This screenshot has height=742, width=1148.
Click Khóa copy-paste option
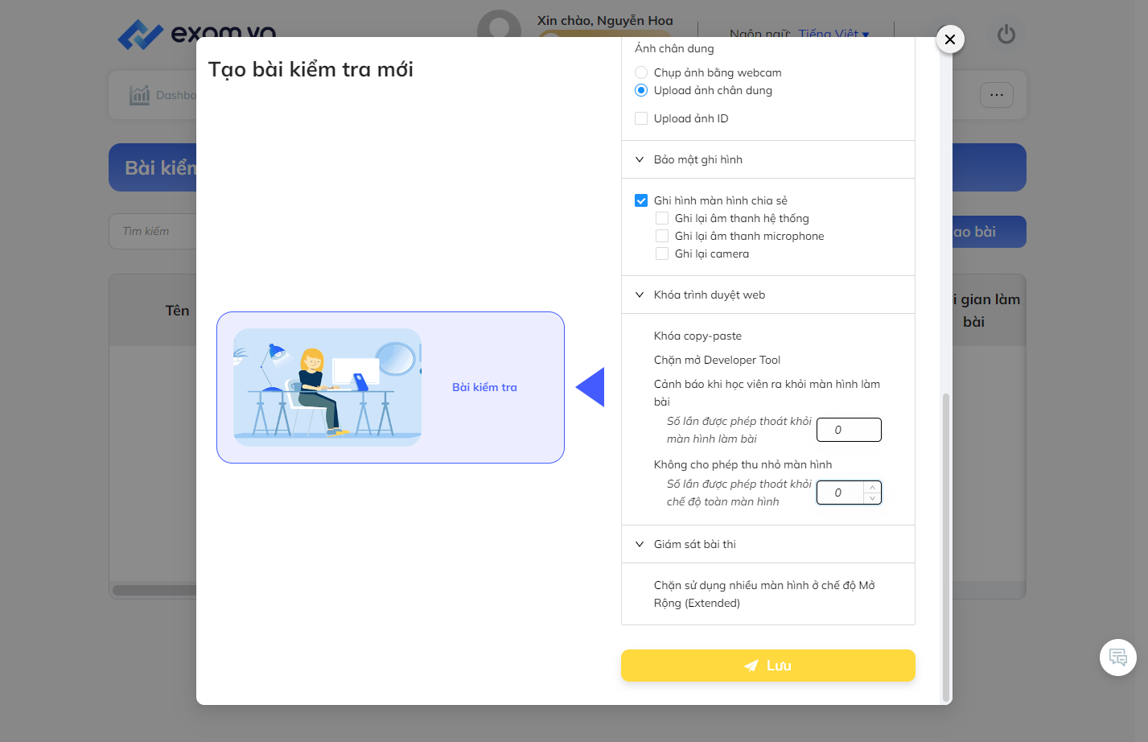point(697,336)
